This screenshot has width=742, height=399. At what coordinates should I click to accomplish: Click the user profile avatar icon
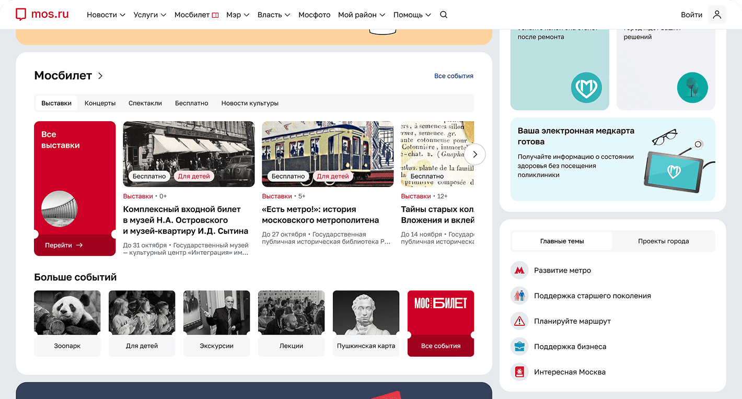pyautogui.click(x=717, y=15)
